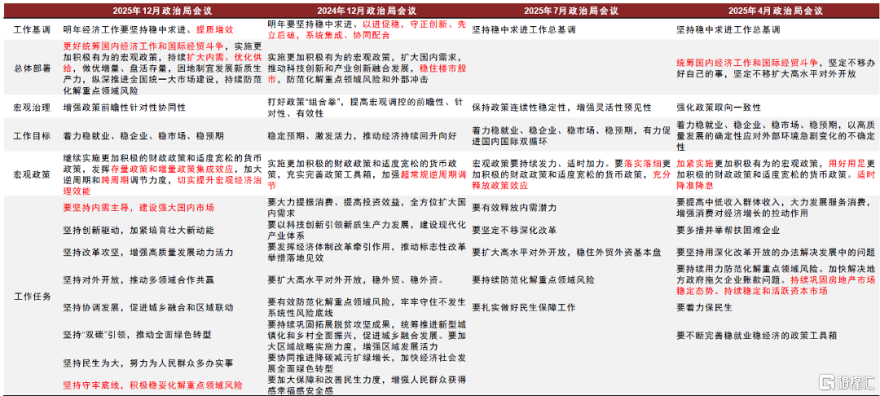Screen dimensions: 880x396
Task: Click the column header "2025年7月政治局会议"
Action: [570, 10]
